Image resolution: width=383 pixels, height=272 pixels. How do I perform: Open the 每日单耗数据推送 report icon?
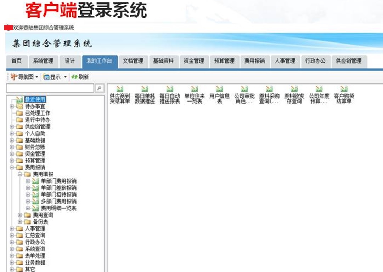coord(145,89)
